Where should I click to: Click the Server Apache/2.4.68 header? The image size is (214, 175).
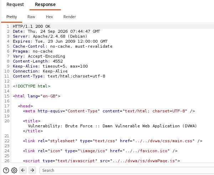pos(50,36)
